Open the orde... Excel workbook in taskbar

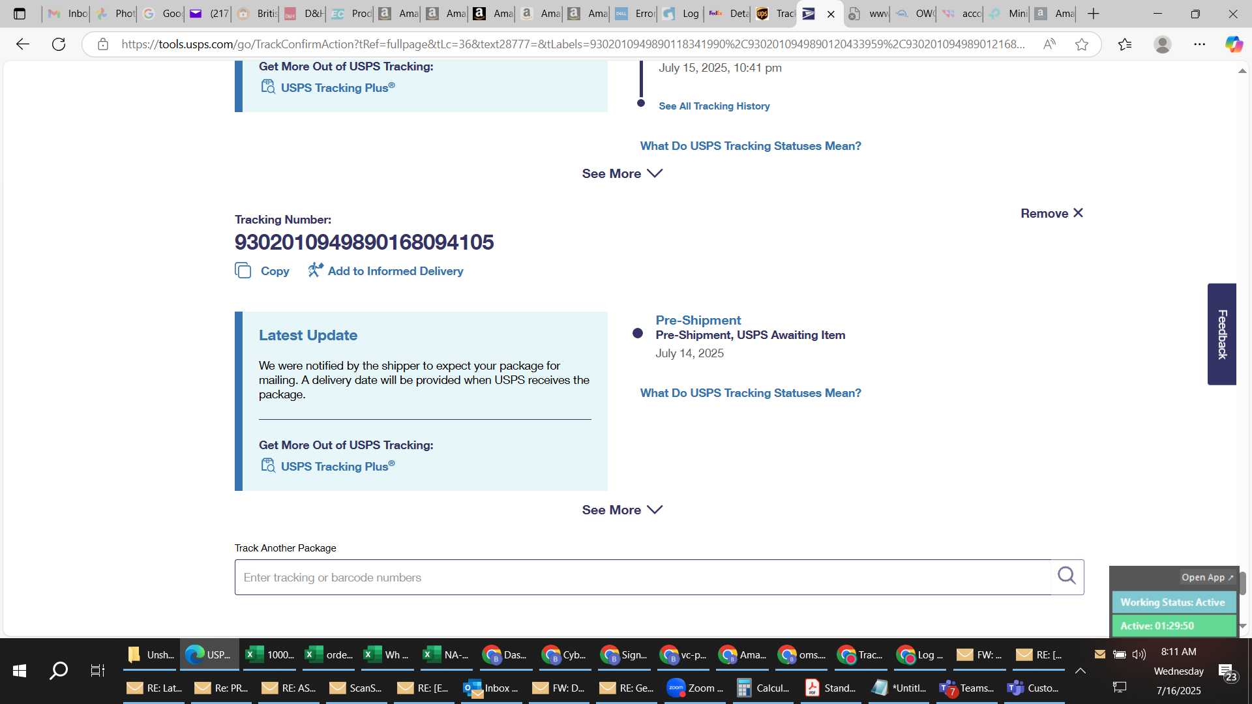pos(329,654)
